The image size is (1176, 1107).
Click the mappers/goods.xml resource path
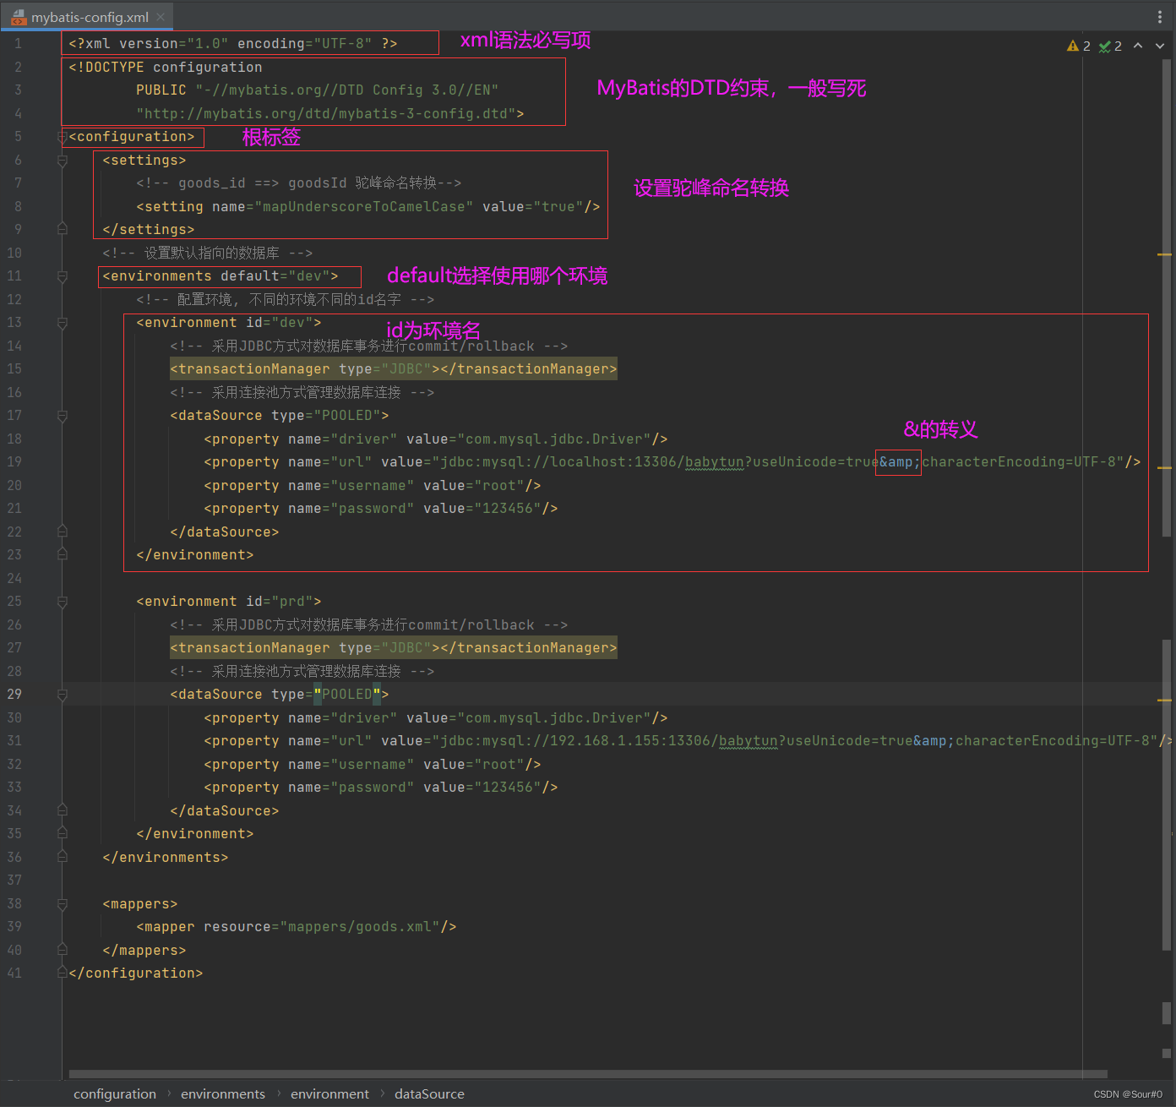pos(359,927)
